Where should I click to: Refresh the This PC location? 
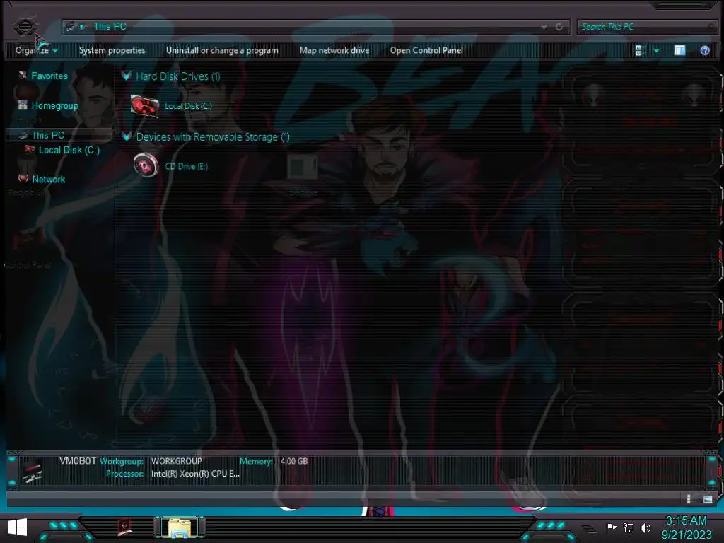[x=559, y=27]
